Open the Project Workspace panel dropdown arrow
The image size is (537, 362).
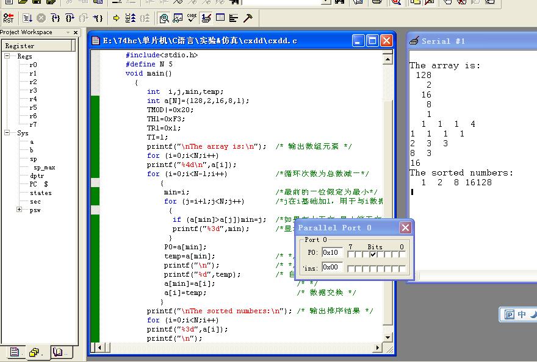[x=68, y=32]
